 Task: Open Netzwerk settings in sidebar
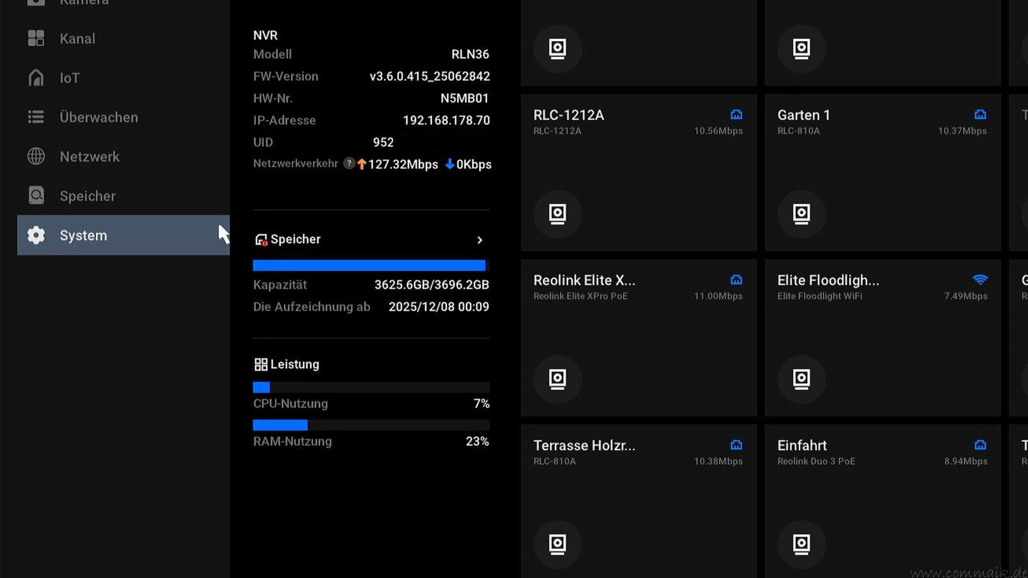point(89,157)
